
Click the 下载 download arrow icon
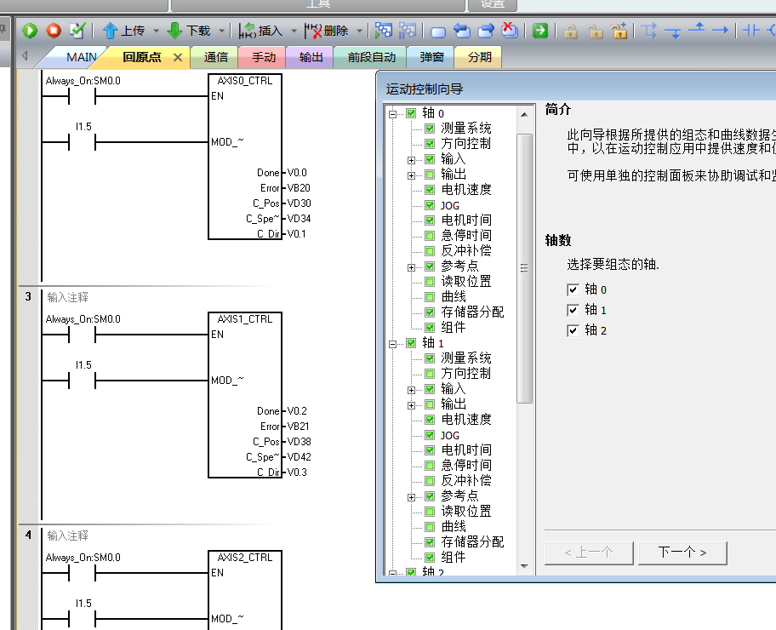click(175, 31)
